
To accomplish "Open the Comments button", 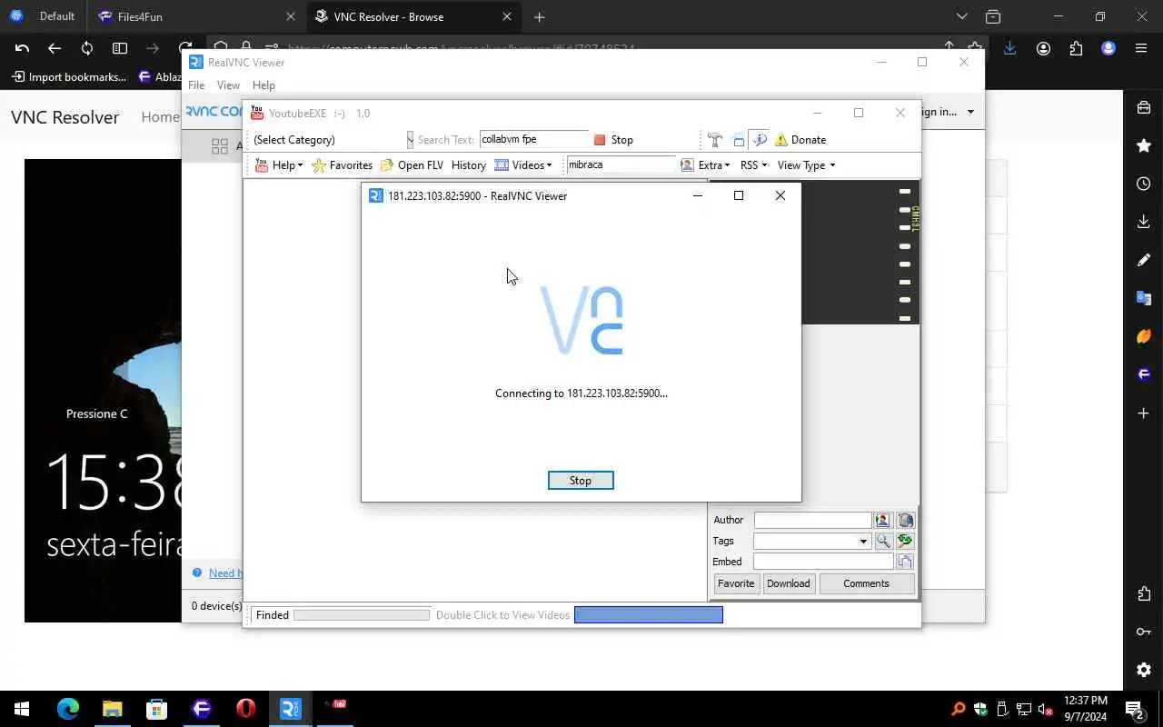I will (x=866, y=583).
